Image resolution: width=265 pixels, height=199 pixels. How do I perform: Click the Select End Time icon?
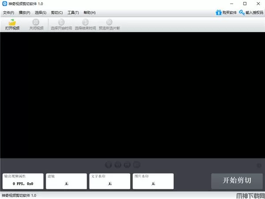[85, 22]
